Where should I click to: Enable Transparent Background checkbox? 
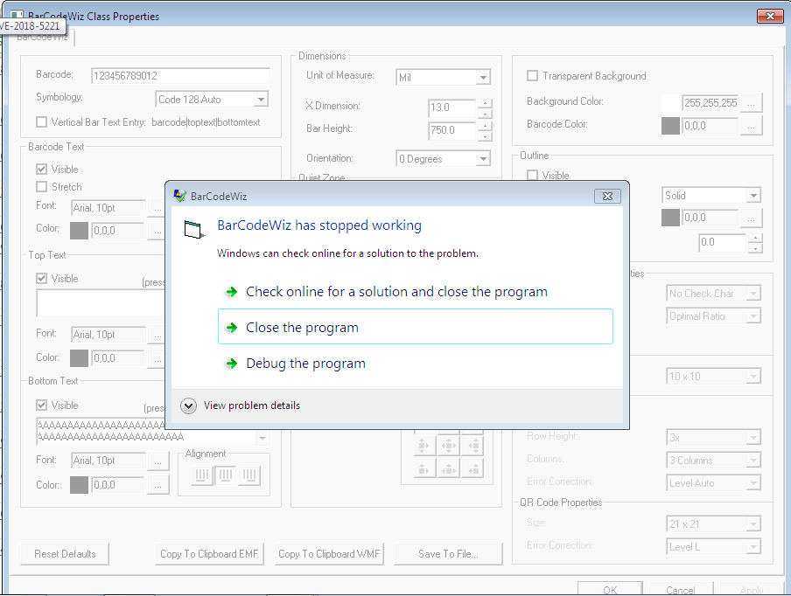[532, 75]
